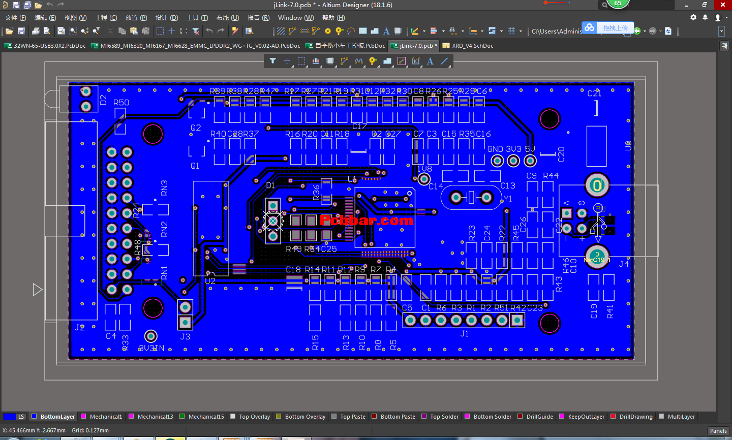
Task: Select the place line tool with pink border
Action: (x=402, y=61)
